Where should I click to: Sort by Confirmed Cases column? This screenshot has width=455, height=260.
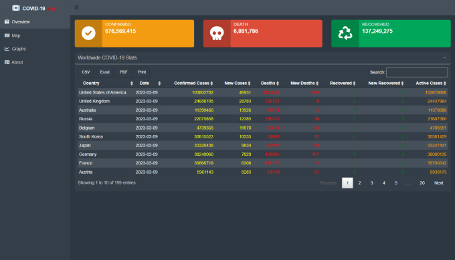point(193,83)
